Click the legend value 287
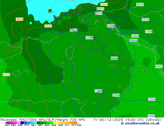The width and height of the screenshot is (164, 126). pyautogui.click(x=40, y=125)
